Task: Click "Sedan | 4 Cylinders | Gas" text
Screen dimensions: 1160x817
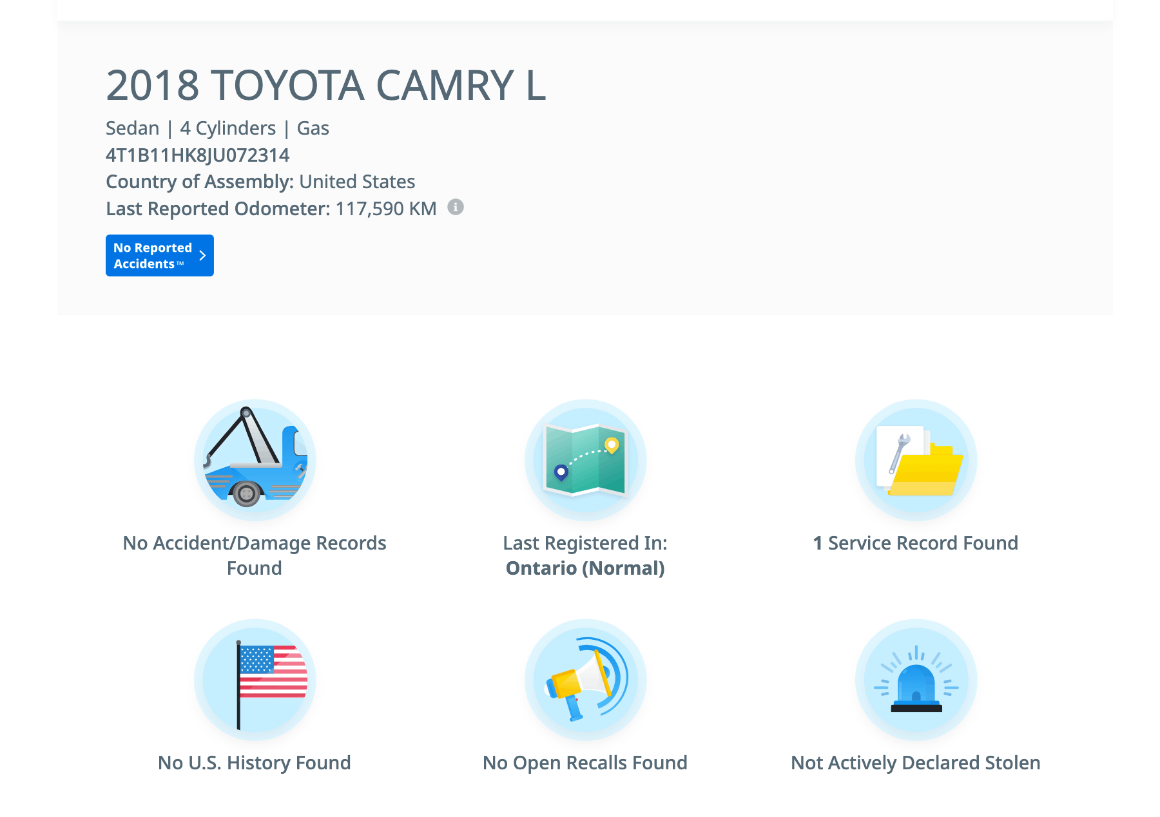Action: click(217, 128)
